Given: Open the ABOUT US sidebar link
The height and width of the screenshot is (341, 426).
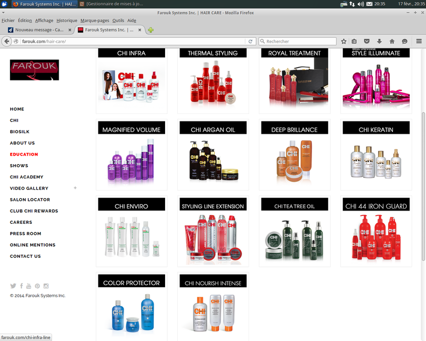Looking at the screenshot, I should pyautogui.click(x=22, y=143).
